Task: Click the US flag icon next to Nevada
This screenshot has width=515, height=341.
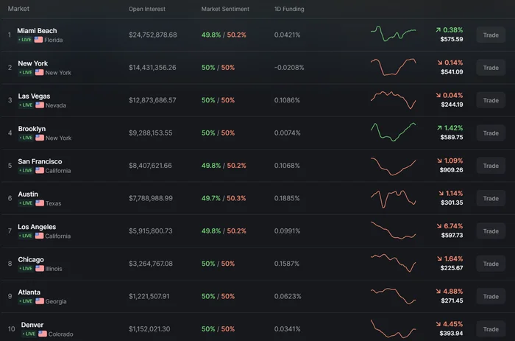Action: point(40,105)
